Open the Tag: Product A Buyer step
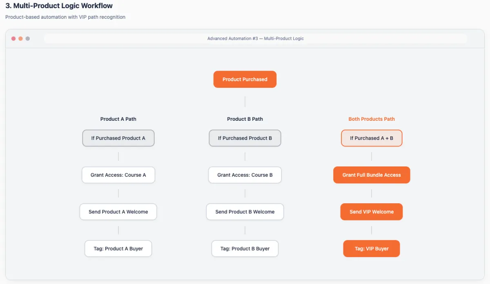This screenshot has height=284, width=490. (x=118, y=248)
